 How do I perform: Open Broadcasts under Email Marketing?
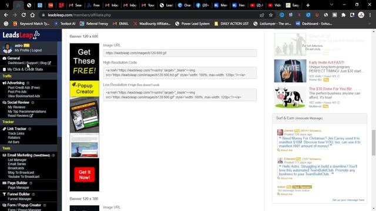tap(16, 168)
